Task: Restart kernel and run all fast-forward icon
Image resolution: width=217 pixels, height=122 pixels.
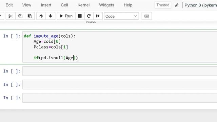Action: (x=98, y=16)
